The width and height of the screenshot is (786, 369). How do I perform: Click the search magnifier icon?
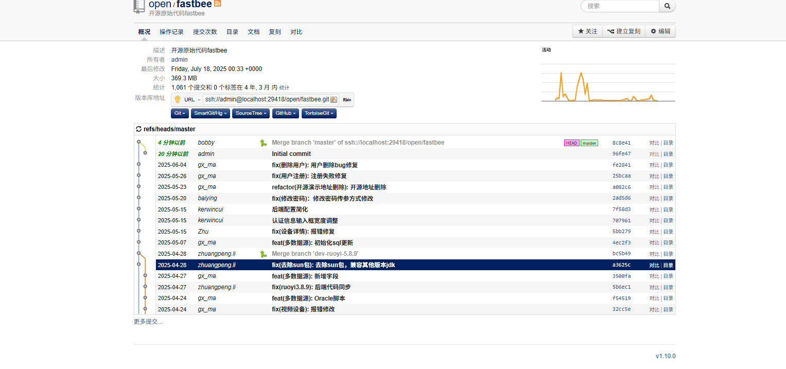668,6
